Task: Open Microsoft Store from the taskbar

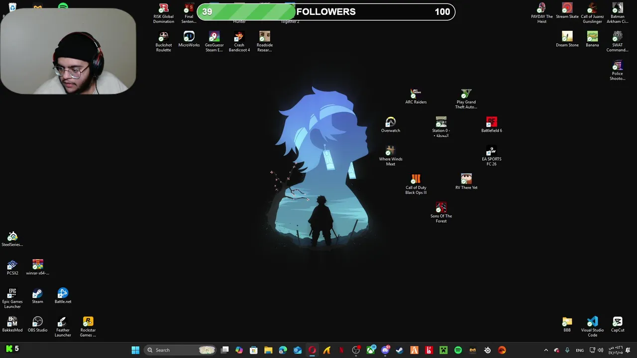Action: (x=254, y=350)
